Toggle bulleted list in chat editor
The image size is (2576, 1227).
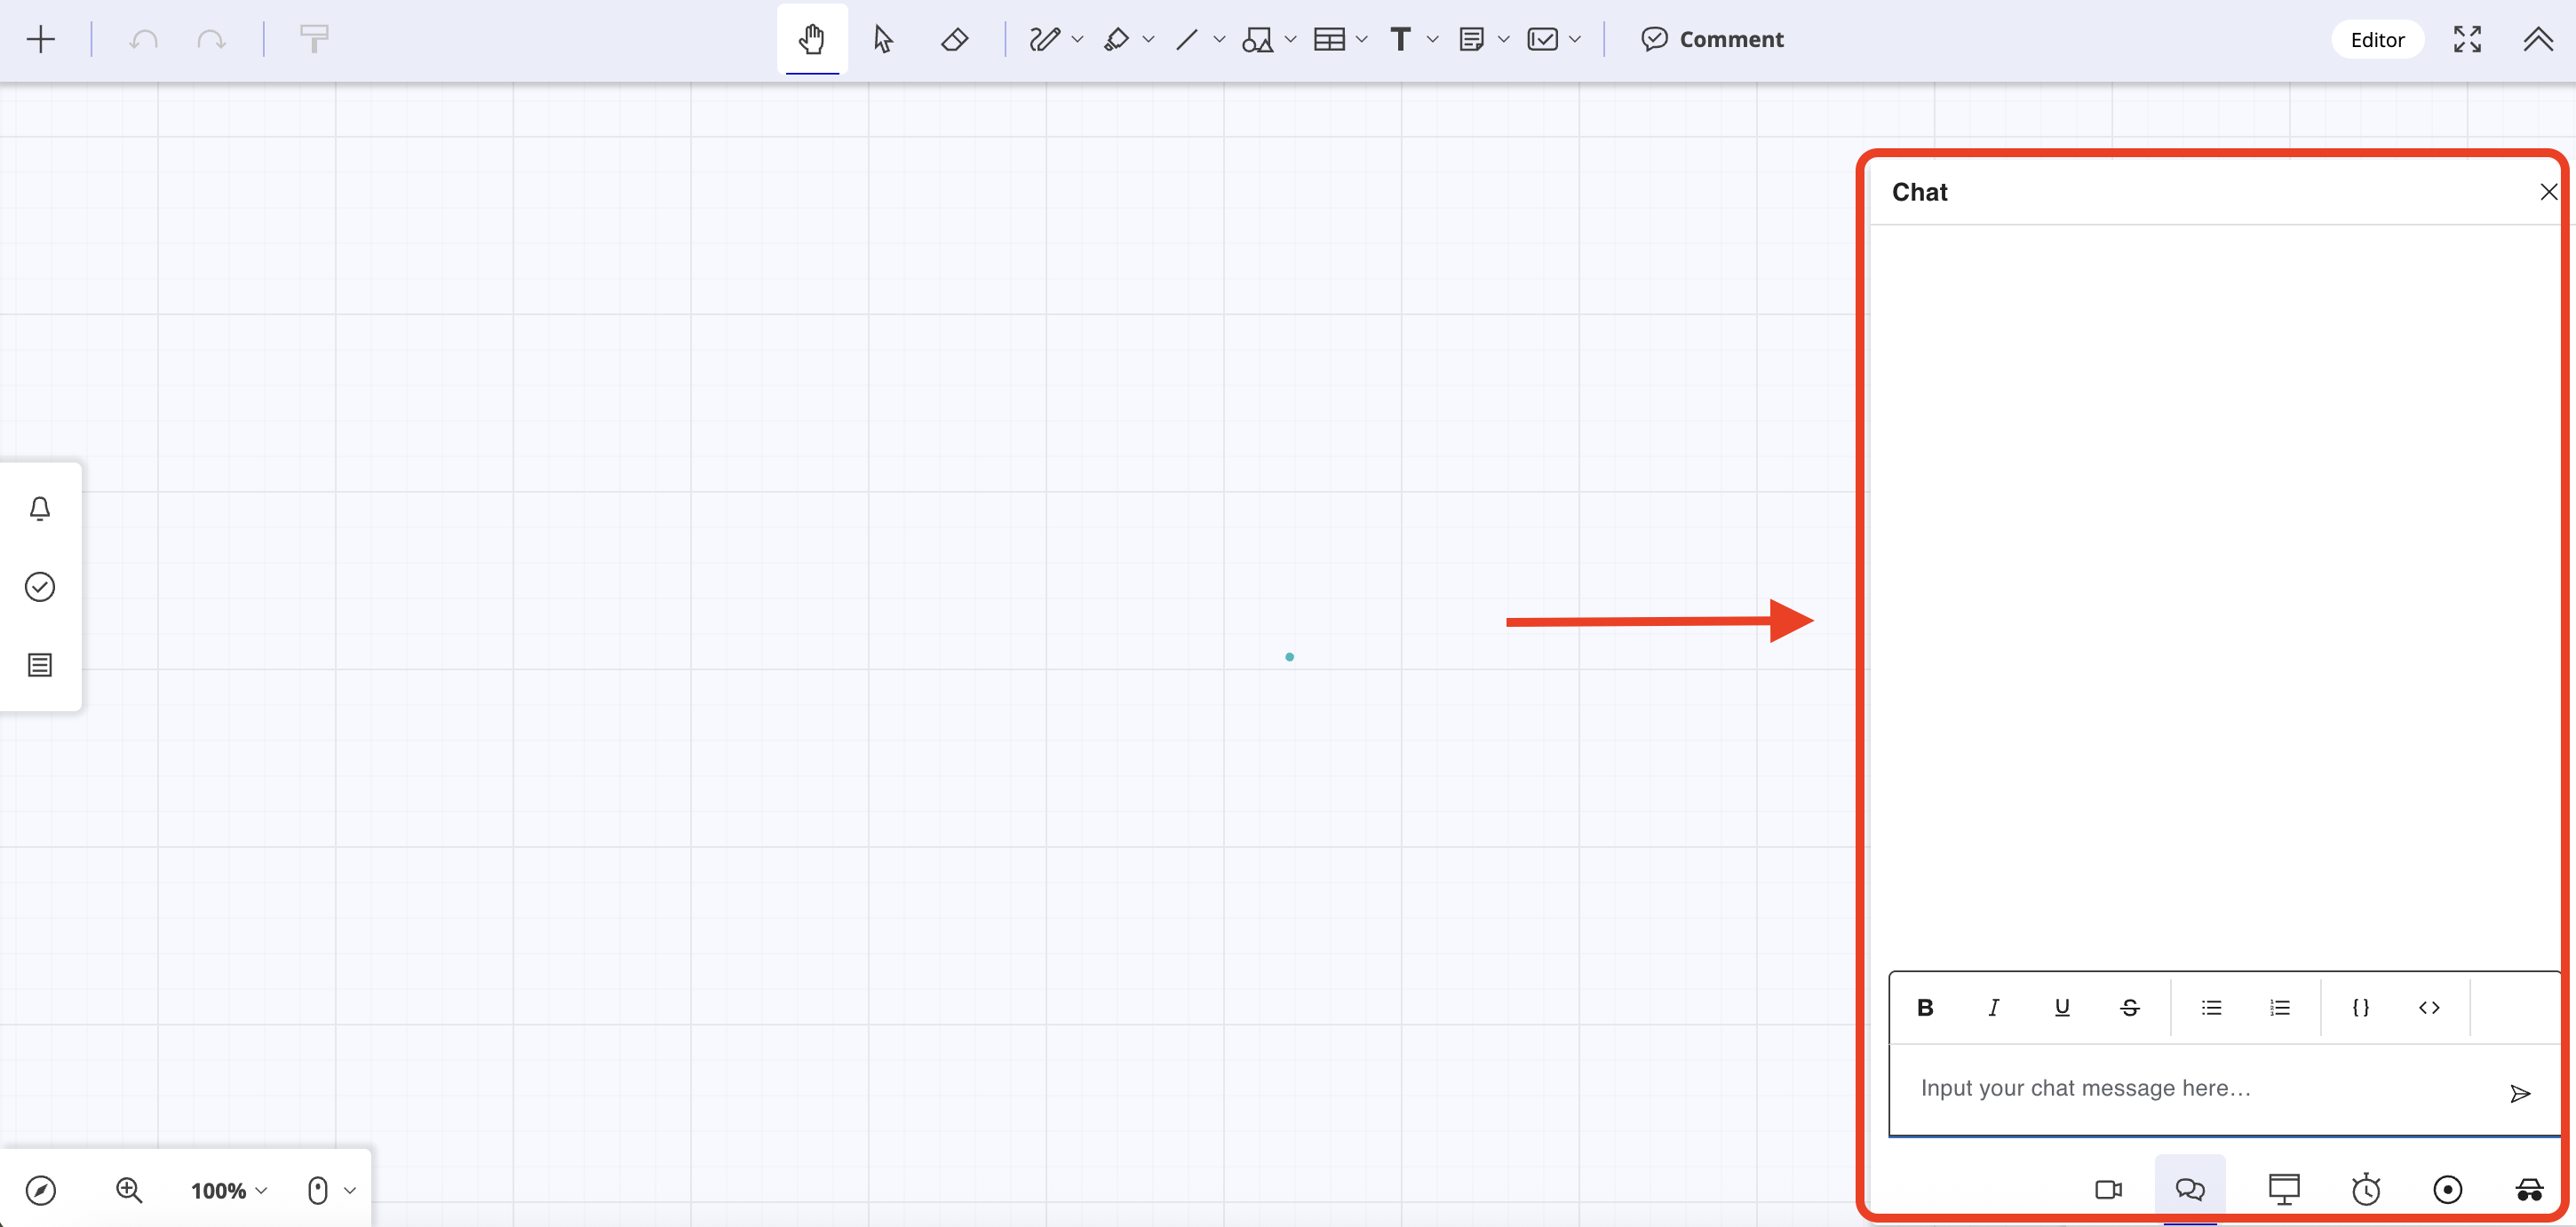(2212, 1007)
